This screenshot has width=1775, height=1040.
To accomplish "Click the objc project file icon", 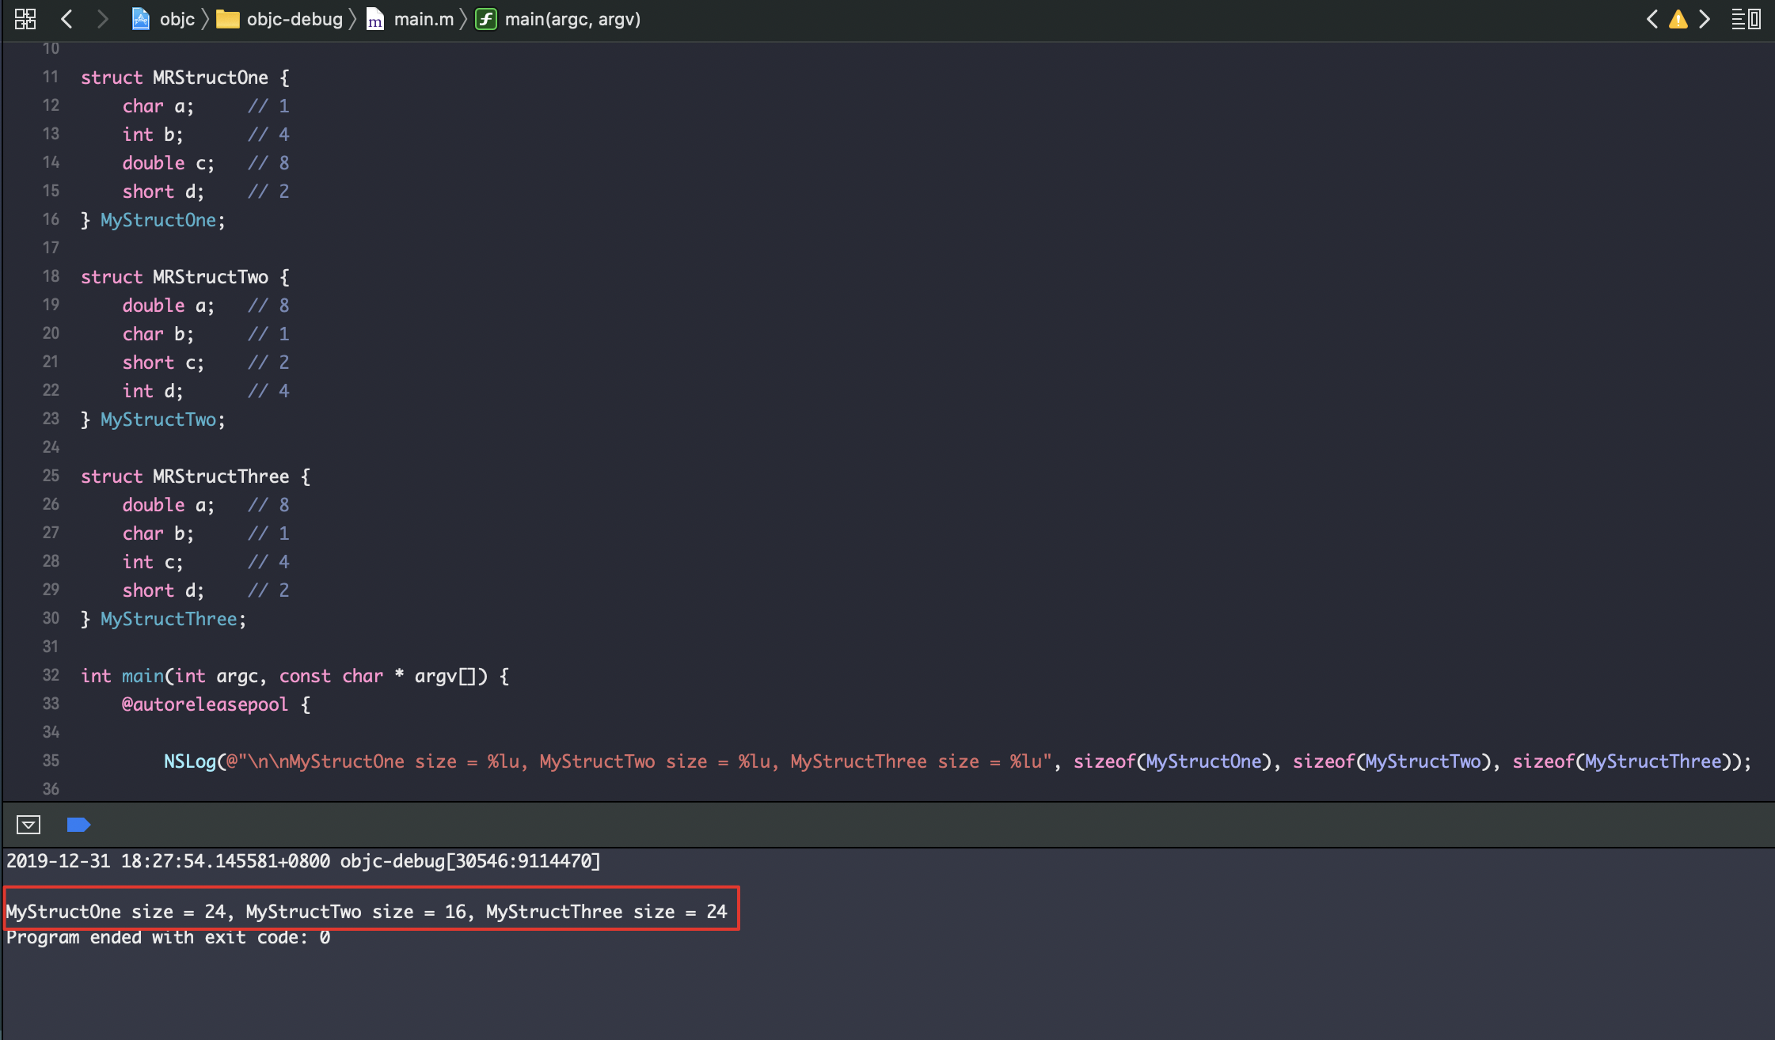I will (141, 19).
